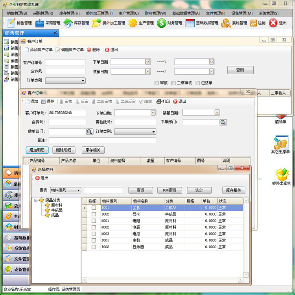This screenshot has height=295, width=295.
Task: Open first 下单日期 date dropdown in query window
Action: point(147,62)
